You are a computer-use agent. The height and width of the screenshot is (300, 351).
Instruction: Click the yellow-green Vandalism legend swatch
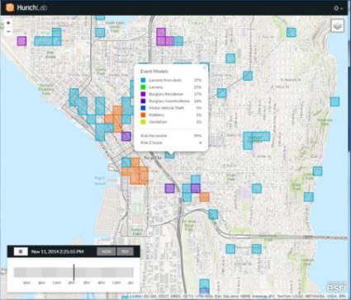143,122
